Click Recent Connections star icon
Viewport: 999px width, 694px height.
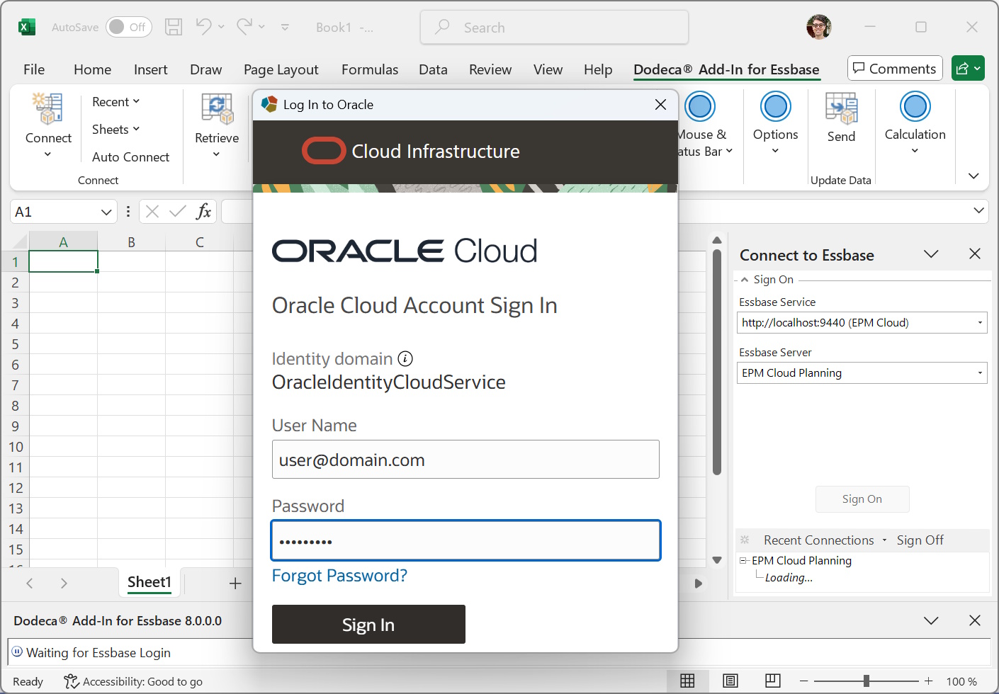(x=745, y=540)
